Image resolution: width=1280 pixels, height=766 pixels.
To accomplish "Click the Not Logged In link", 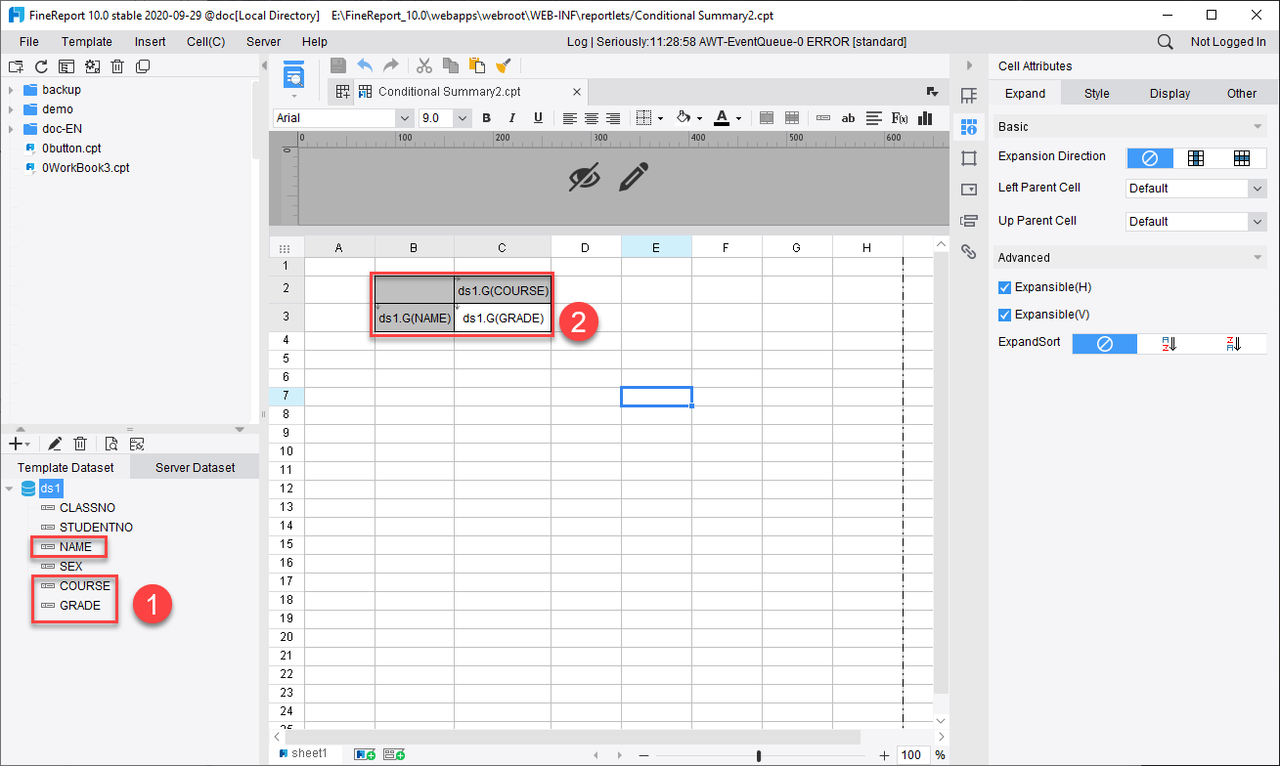I will (1228, 42).
